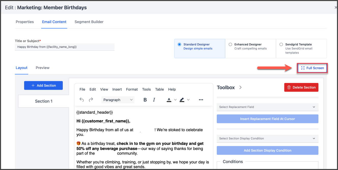Screen dimensions: 338x170
Task: Select the Sendgrid Template radio option
Action: [281, 44]
